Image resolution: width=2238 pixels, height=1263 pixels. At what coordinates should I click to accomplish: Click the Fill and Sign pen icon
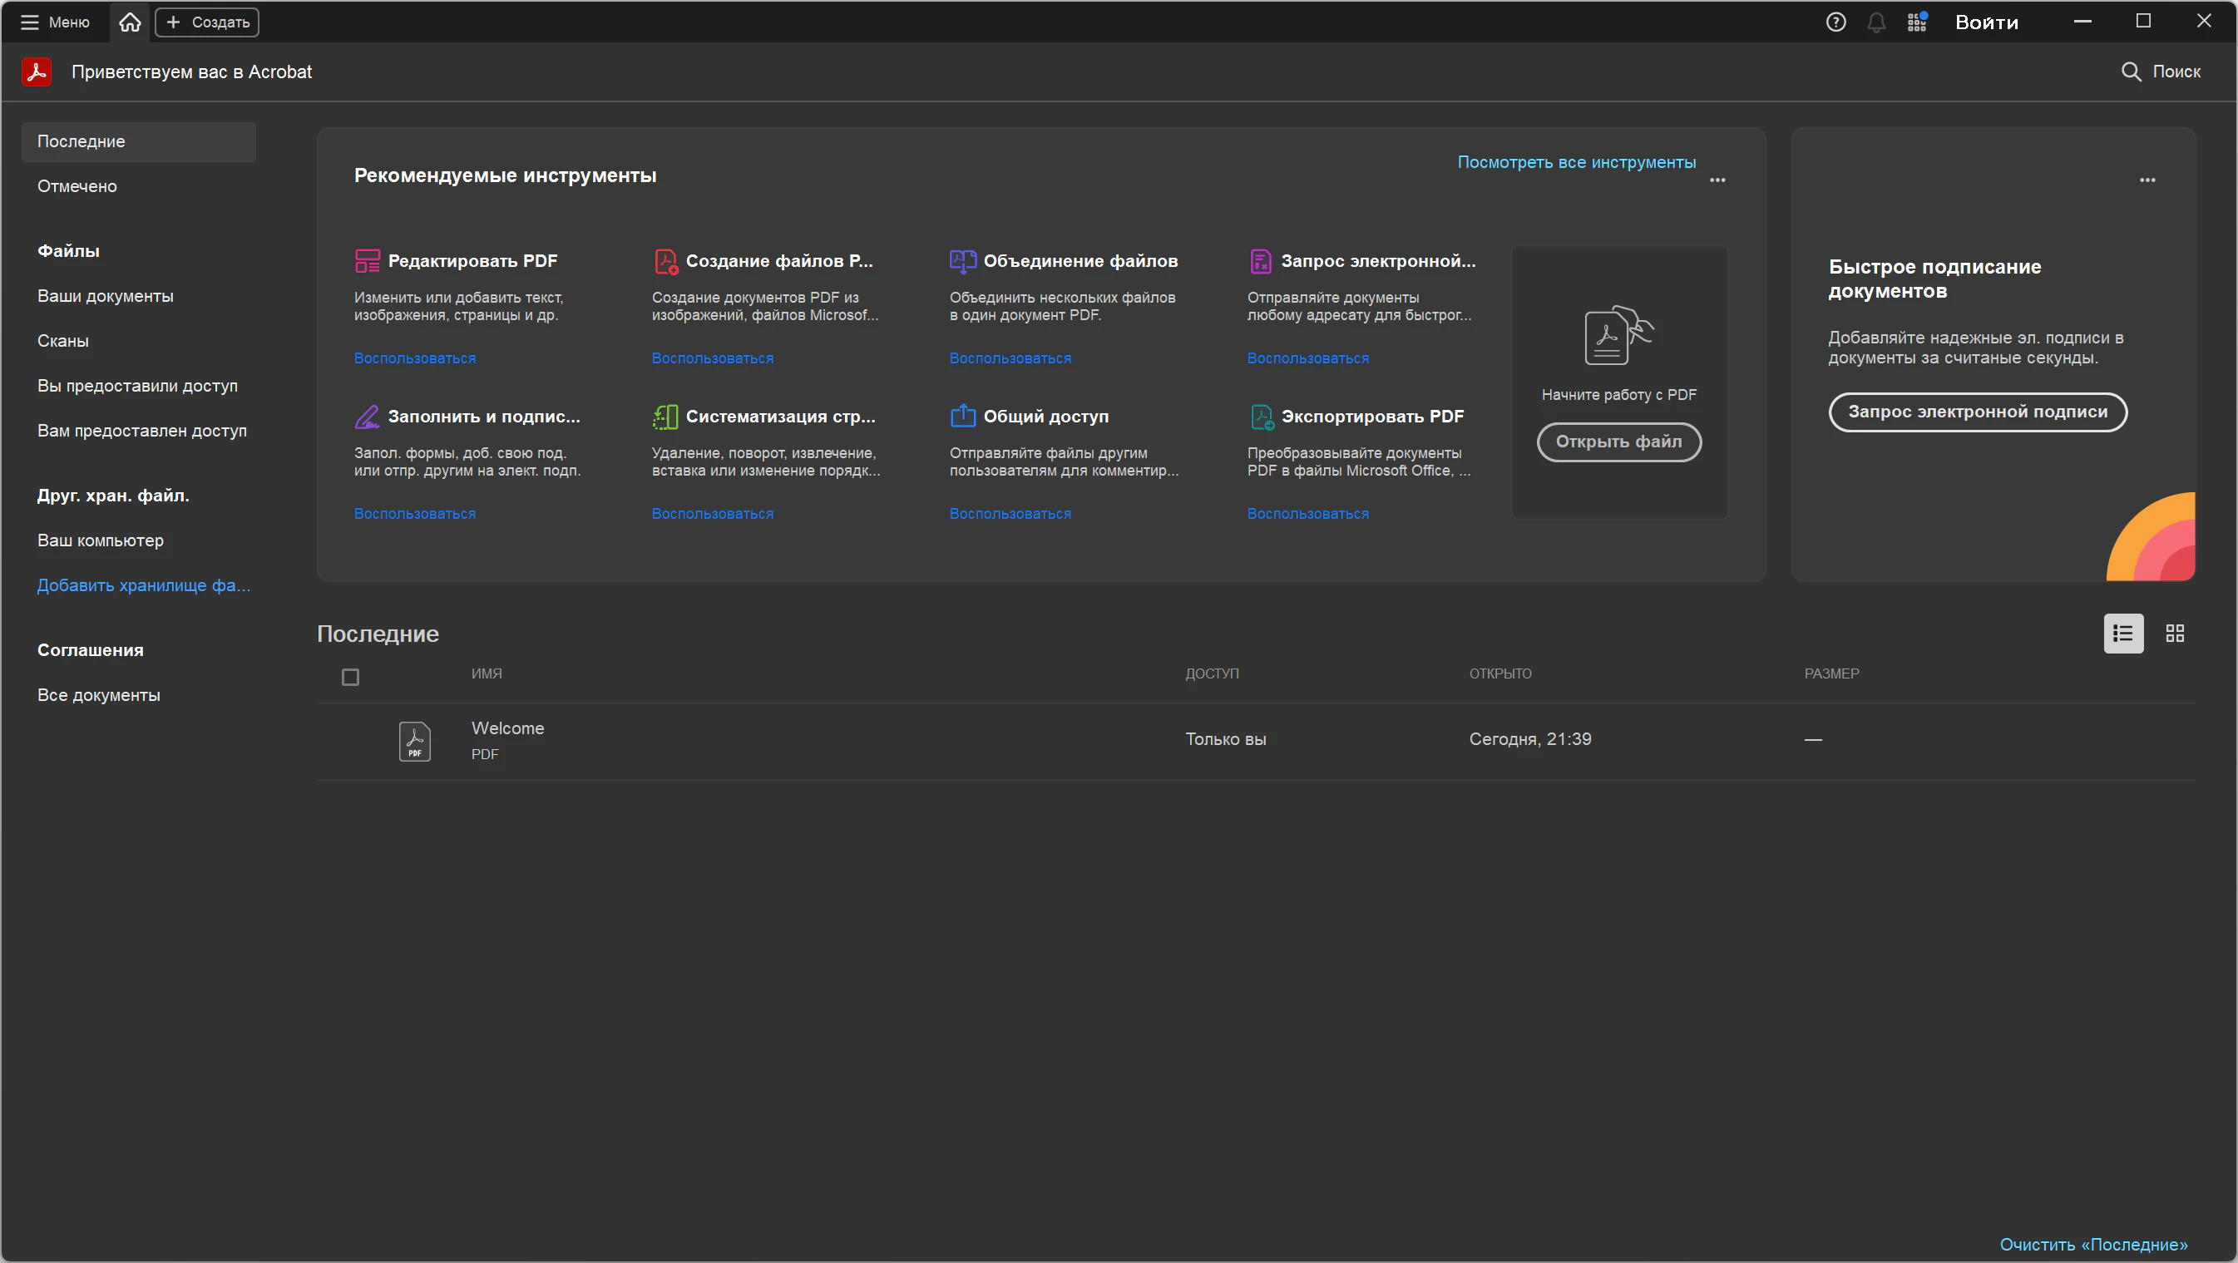(368, 417)
